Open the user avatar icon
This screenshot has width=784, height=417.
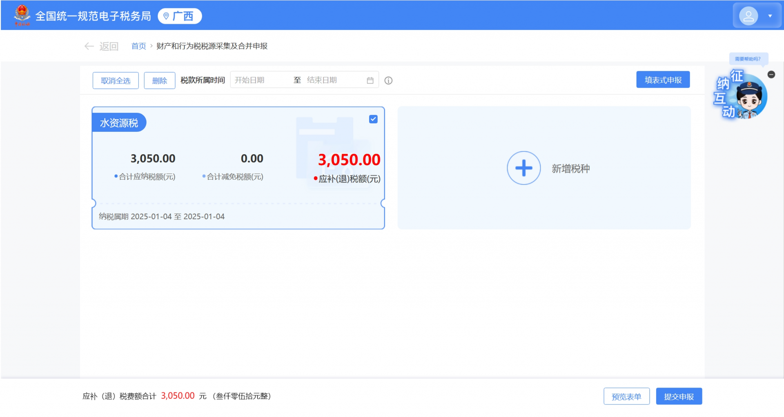(748, 16)
